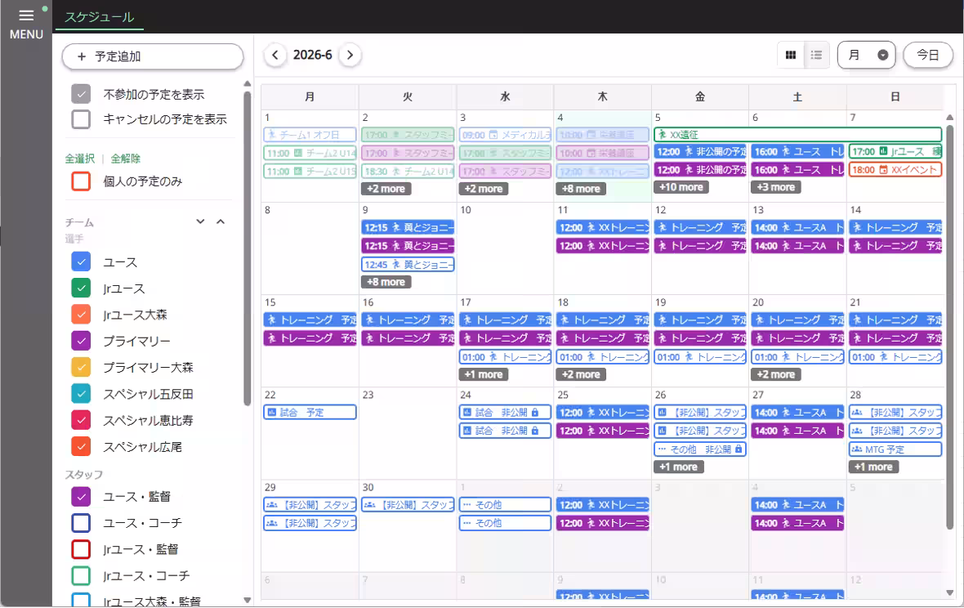Expand +2 more on June 20
The width and height of the screenshot is (964, 608).
[x=776, y=374]
